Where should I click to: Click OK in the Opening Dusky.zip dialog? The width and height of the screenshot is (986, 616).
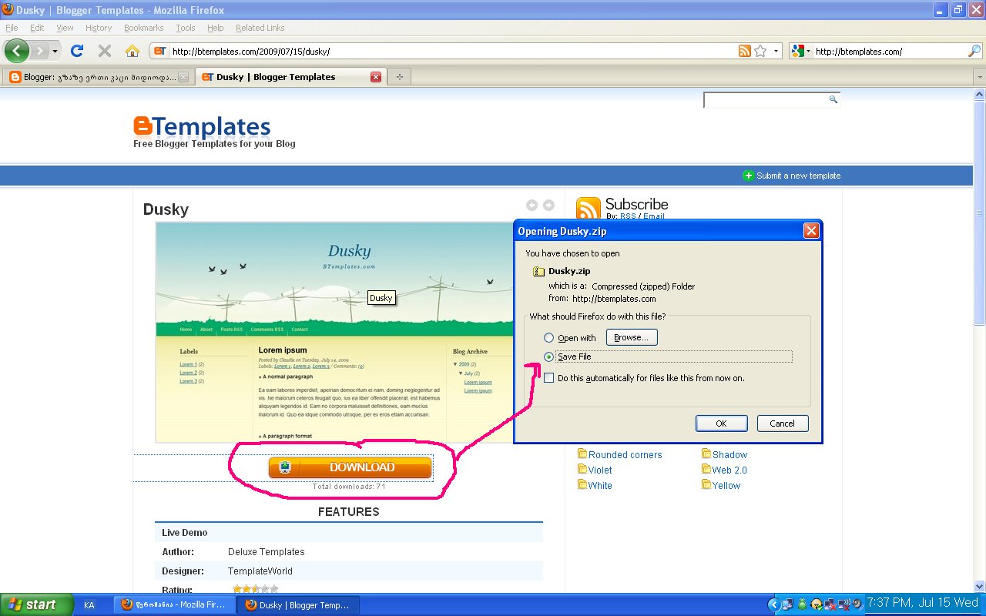click(x=721, y=423)
